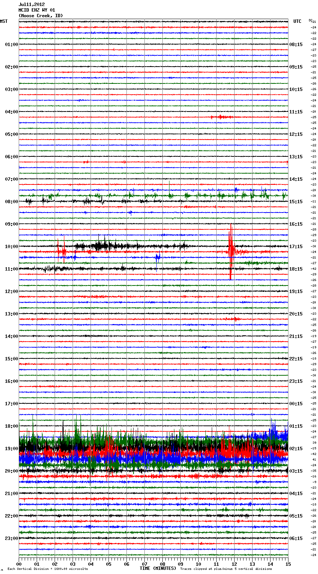Select the MST hour label "17:00"
Image resolution: width=318 pixels, height=574 pixels.
pyautogui.click(x=12, y=404)
